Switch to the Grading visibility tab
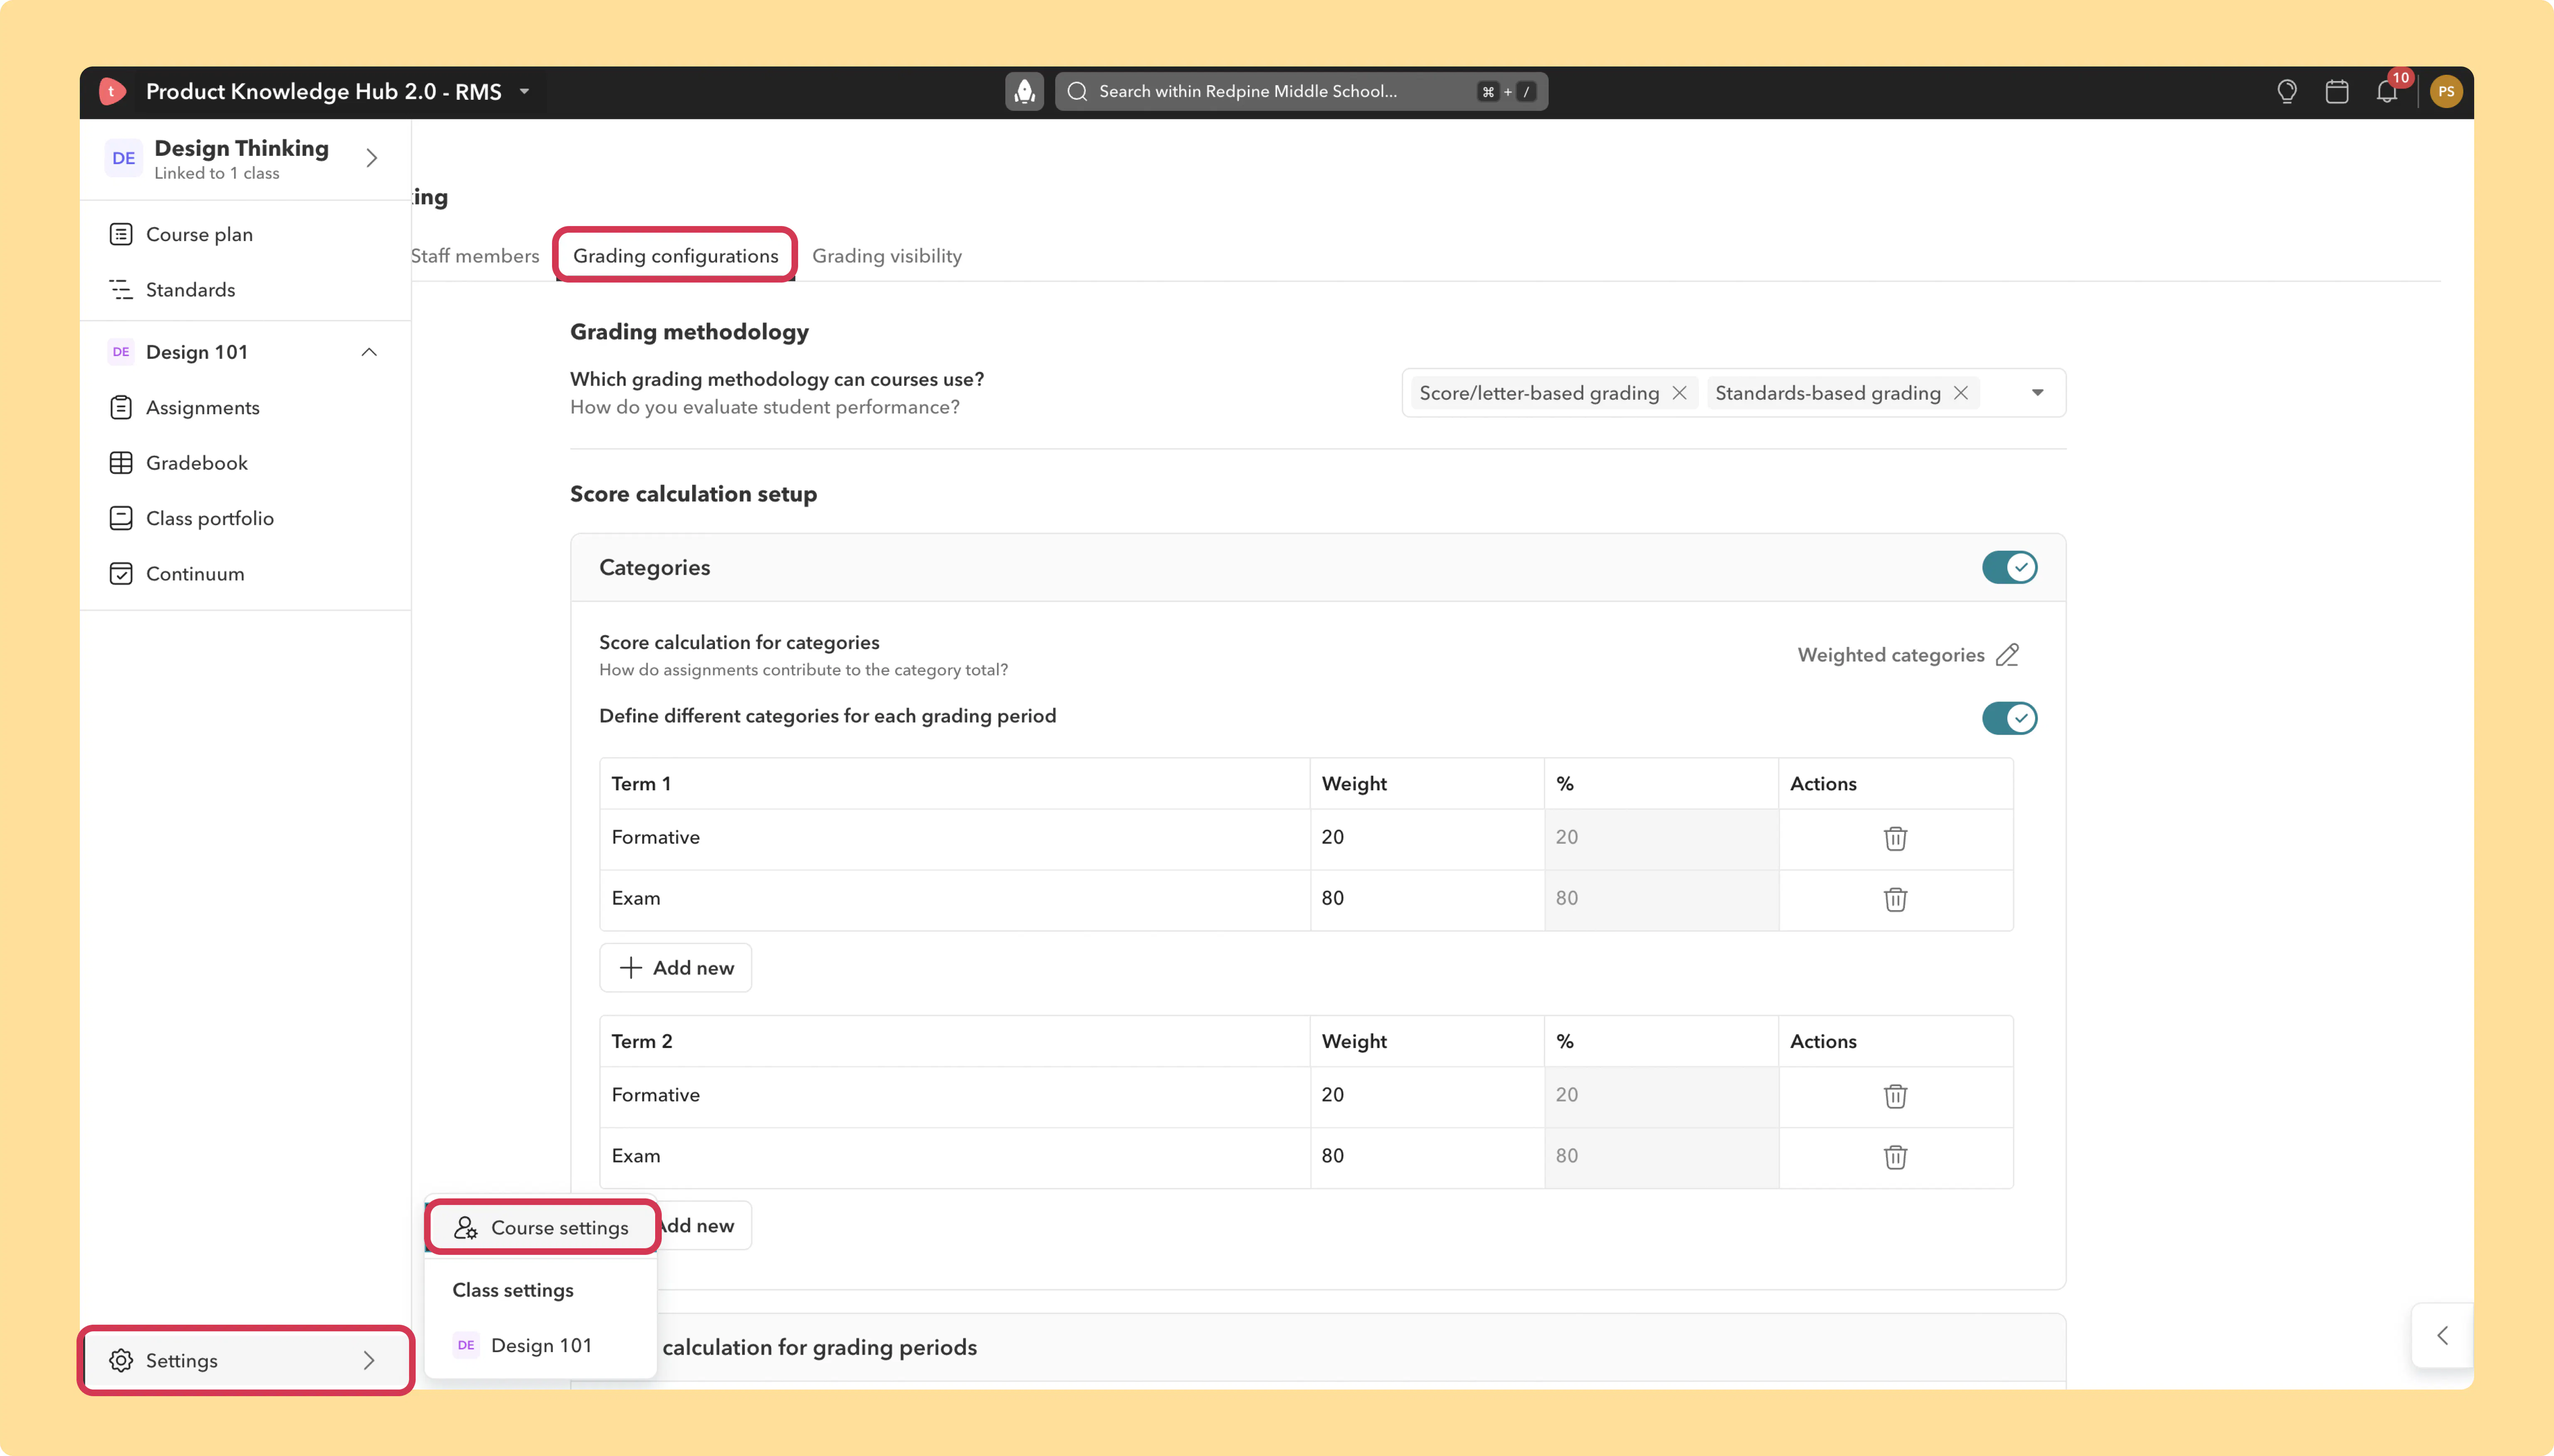Viewport: 2554px width, 1456px height. point(886,256)
